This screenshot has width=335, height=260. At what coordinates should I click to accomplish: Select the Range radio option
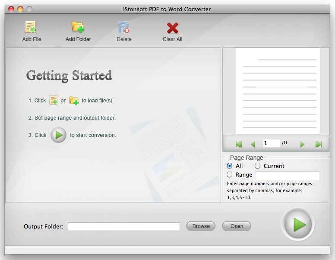coord(230,174)
